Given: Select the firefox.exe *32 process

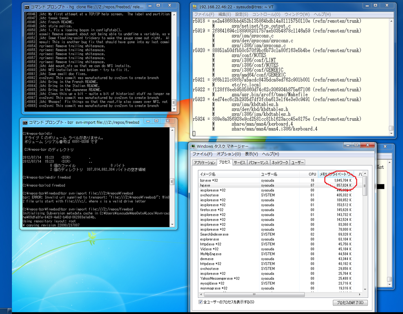Looking at the screenshot, I should 280,210.
